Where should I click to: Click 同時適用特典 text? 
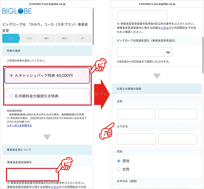pos(14,111)
